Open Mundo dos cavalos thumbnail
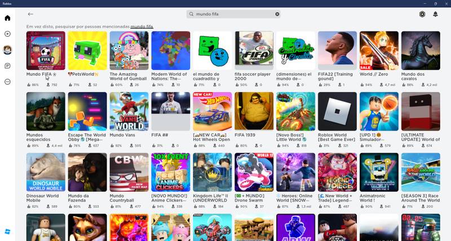Screen dimensions: 451x241 421,51
